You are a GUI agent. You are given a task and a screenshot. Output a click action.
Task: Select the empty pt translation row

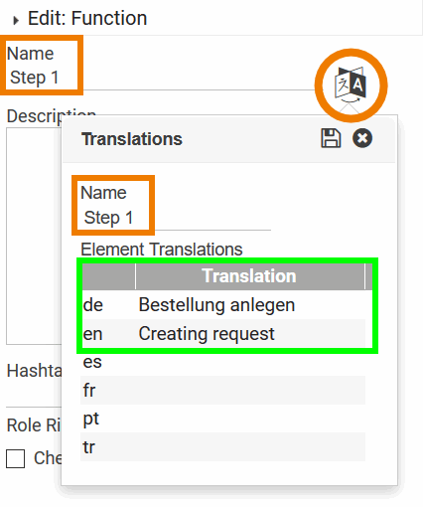[222, 419]
